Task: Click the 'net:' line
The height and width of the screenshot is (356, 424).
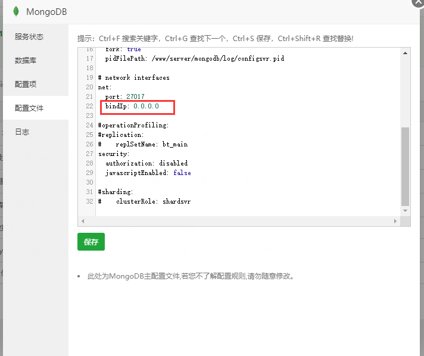Action: pos(105,87)
